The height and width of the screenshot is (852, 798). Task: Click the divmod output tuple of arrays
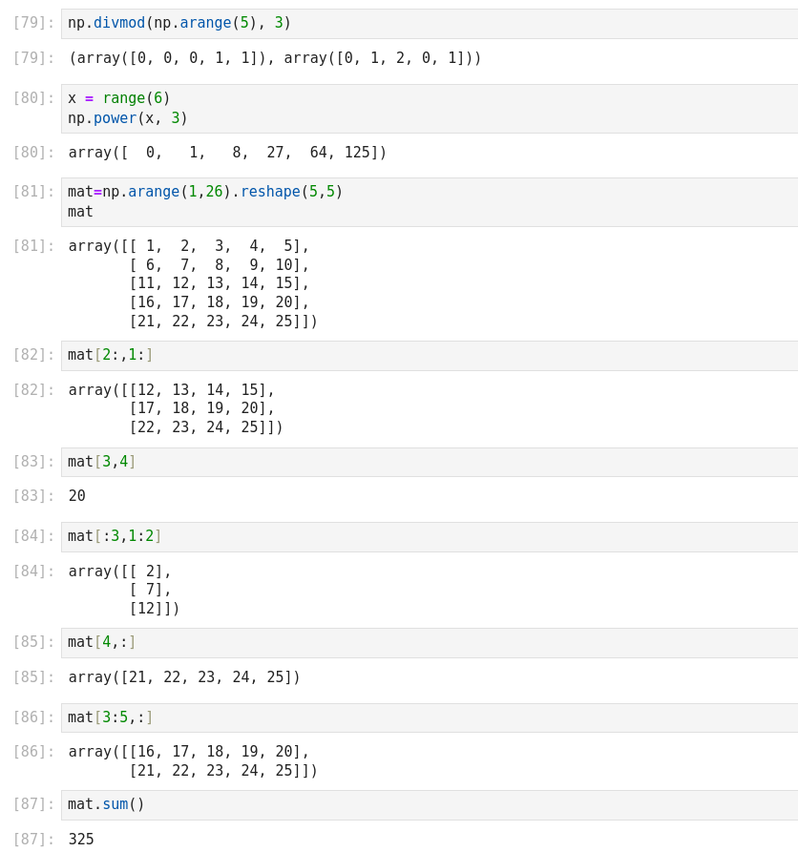tap(275, 58)
